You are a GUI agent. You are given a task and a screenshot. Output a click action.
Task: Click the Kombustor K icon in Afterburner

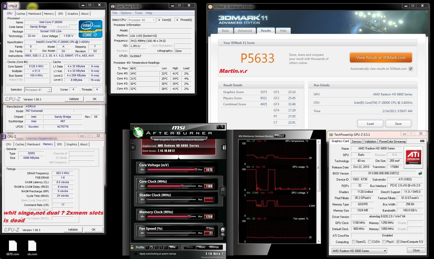pyautogui.click(x=133, y=147)
